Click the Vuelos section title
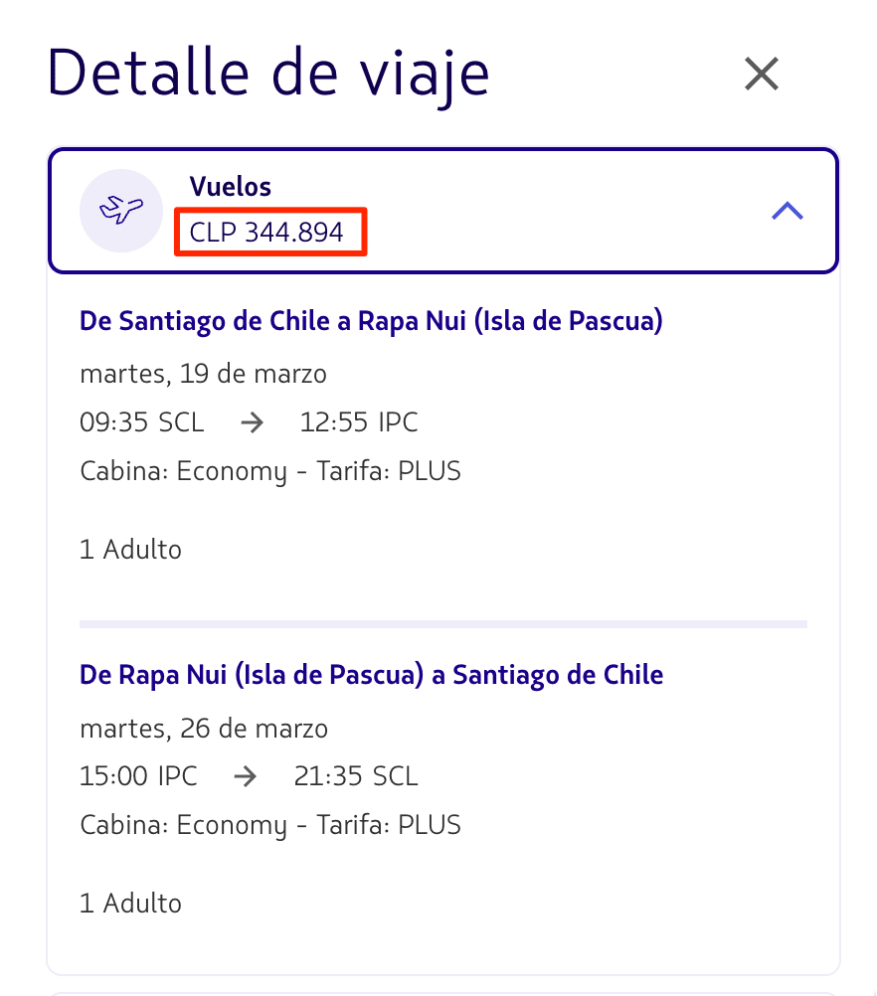 coord(230,187)
